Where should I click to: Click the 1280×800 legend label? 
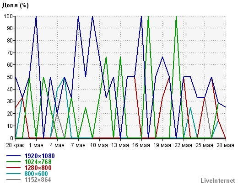(x=38, y=168)
